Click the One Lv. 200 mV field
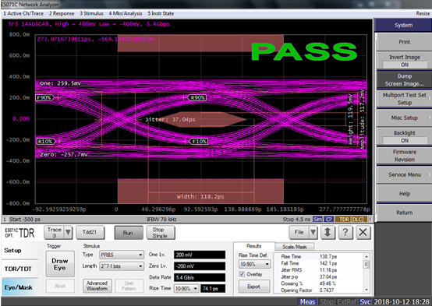The height and width of the screenshot is (306, 432). [x=200, y=255]
